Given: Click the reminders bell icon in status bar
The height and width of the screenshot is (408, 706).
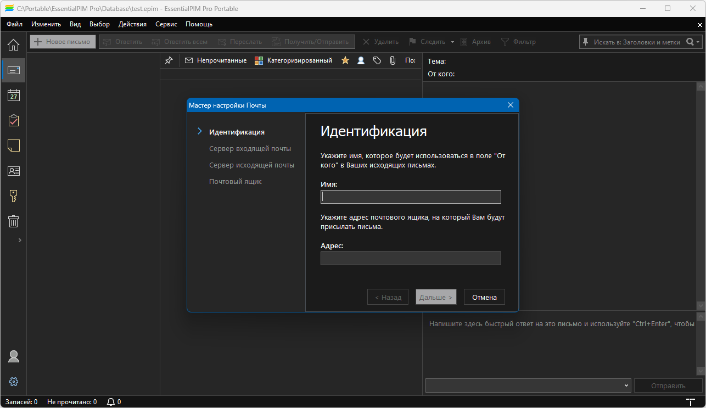Looking at the screenshot, I should (x=111, y=402).
